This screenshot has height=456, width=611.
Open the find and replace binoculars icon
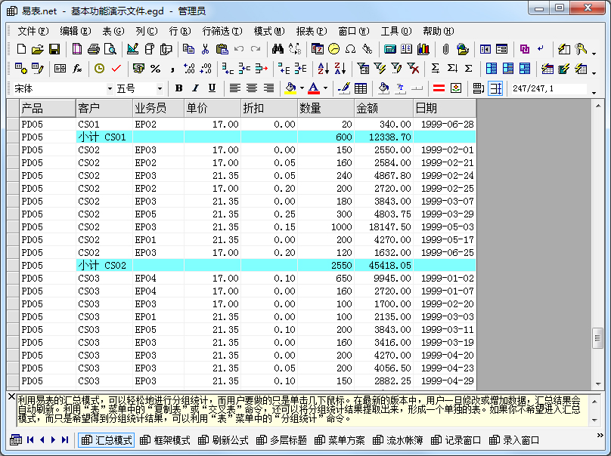coord(278,48)
